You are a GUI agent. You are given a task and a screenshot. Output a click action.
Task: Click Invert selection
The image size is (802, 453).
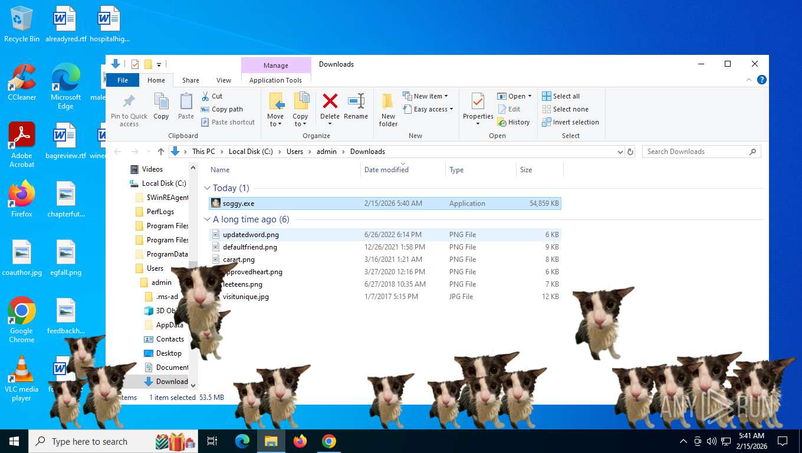(570, 122)
